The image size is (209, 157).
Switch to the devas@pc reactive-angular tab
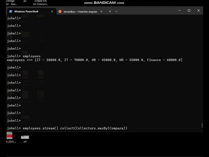(x=80, y=11)
